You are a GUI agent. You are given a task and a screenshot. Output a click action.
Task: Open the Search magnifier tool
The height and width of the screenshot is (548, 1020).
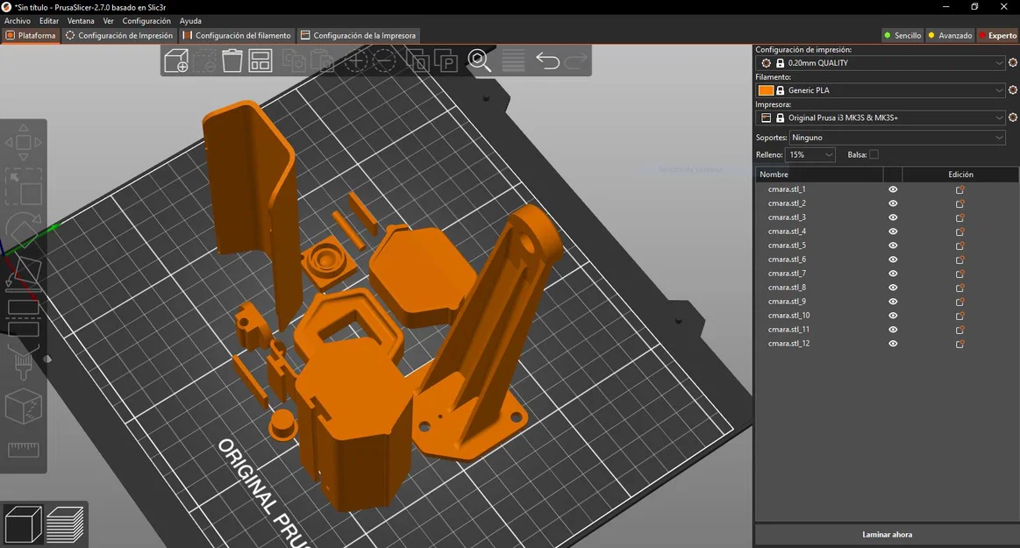click(479, 60)
